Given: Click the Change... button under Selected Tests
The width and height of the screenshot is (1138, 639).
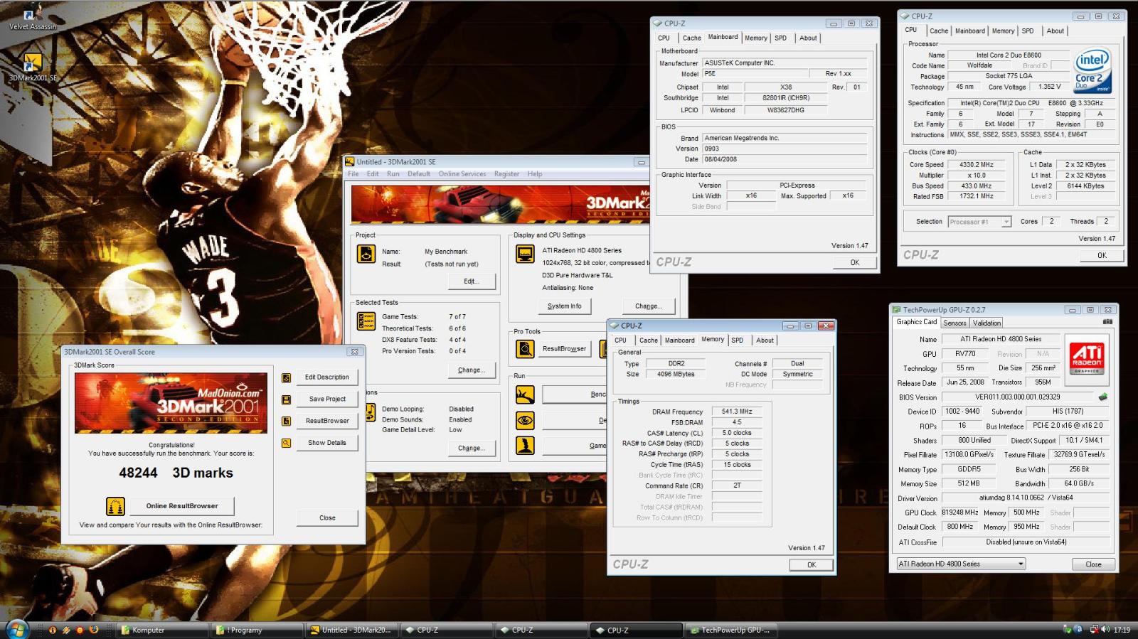Looking at the screenshot, I should pos(472,370).
